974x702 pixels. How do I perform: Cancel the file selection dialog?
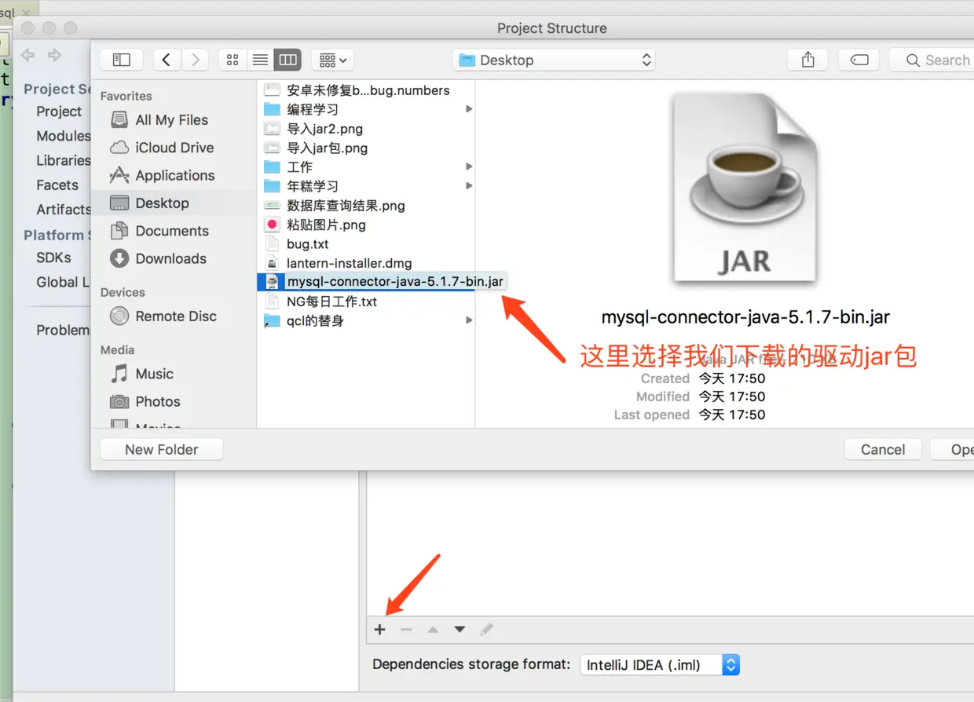tap(882, 448)
